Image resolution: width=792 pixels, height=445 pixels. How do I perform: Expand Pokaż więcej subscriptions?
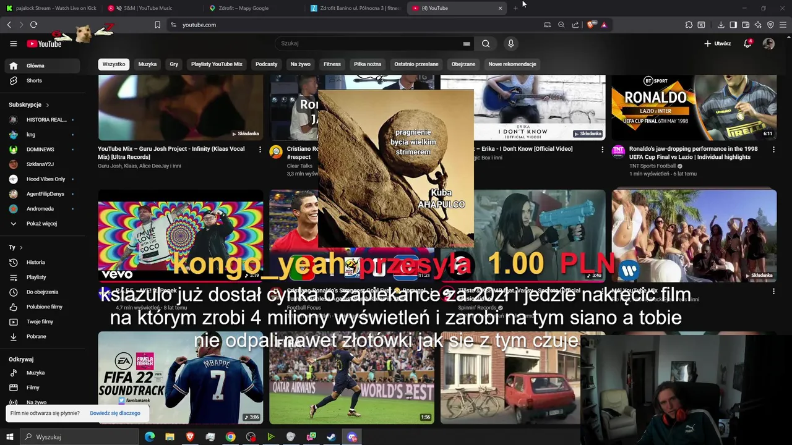42,223
